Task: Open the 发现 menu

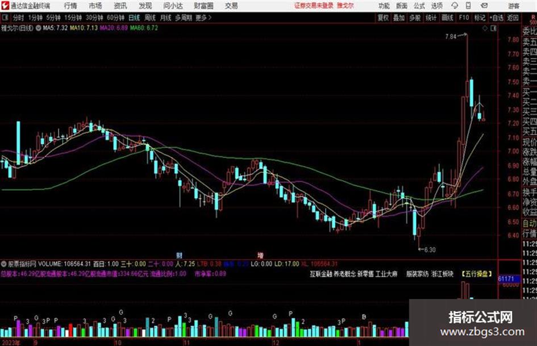Action: [145, 6]
